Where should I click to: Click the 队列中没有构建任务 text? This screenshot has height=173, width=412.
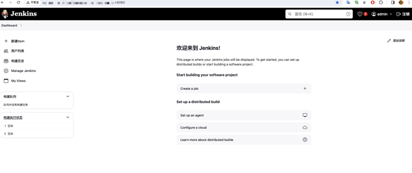tap(15, 105)
